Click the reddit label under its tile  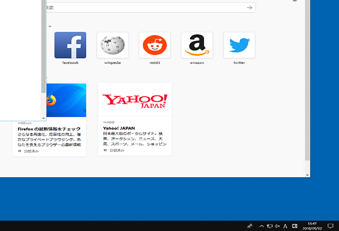tap(155, 63)
